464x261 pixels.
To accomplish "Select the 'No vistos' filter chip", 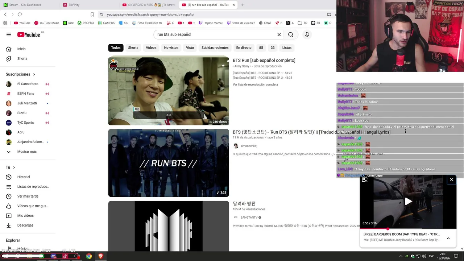I will tap(171, 47).
